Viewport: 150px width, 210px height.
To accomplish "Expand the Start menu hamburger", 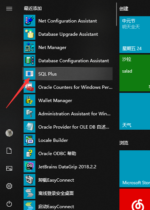I will pyautogui.click(x=9, y=9).
